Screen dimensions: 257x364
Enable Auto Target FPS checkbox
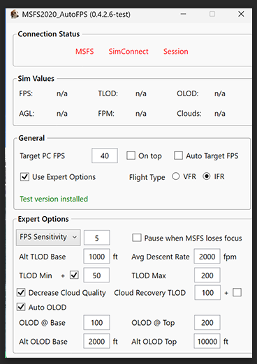pos(178,156)
